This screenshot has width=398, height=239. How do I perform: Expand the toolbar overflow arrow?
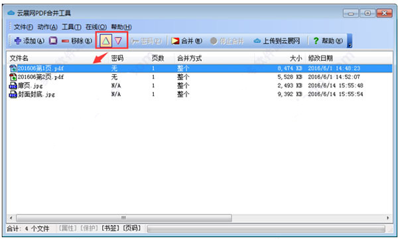(350, 41)
